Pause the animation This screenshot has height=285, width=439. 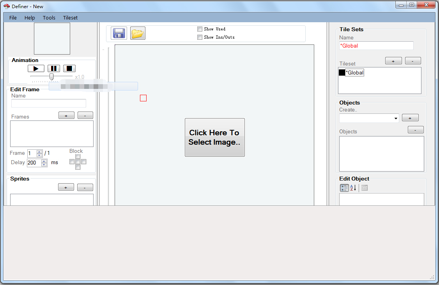(x=53, y=68)
